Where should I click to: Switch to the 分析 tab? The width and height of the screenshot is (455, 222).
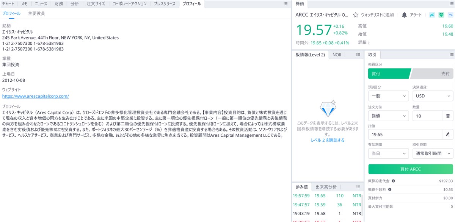[x=75, y=4]
